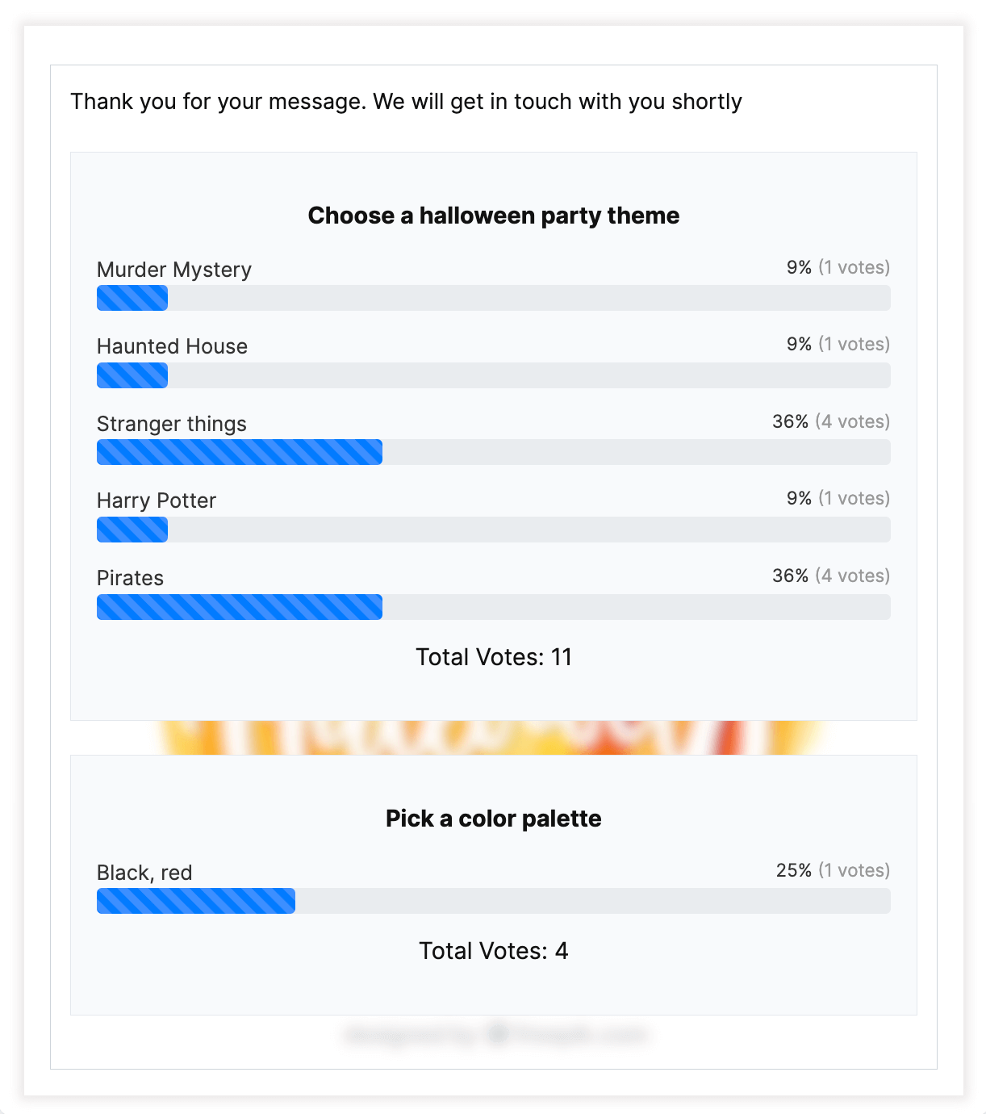This screenshot has height=1114, width=986.
Task: Select the Murder Mystery poll option
Action: coord(173,270)
